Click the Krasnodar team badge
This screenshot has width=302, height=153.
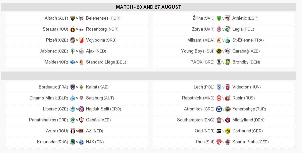(73, 142)
